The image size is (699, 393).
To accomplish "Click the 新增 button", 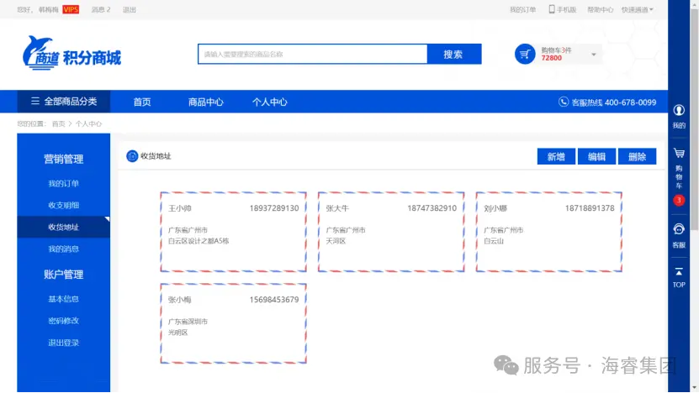I will click(x=555, y=157).
